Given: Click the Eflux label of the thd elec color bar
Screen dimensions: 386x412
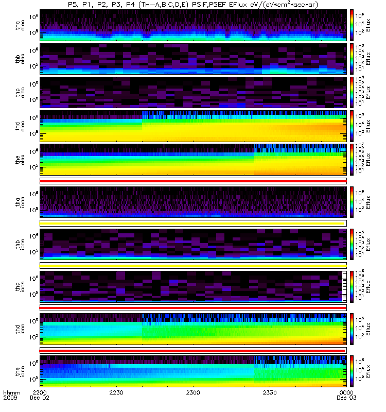Looking at the screenshot, I should 368,126.
